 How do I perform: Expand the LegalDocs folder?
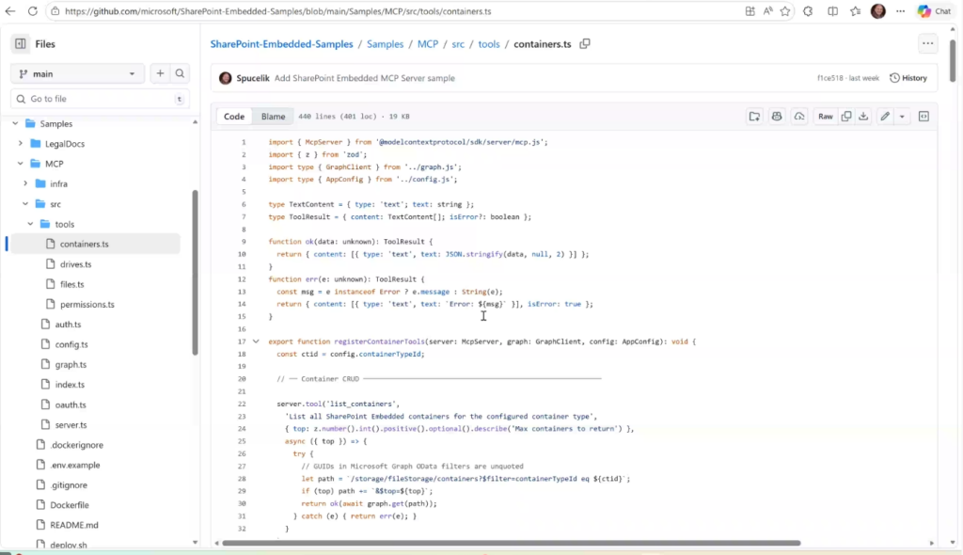point(21,144)
